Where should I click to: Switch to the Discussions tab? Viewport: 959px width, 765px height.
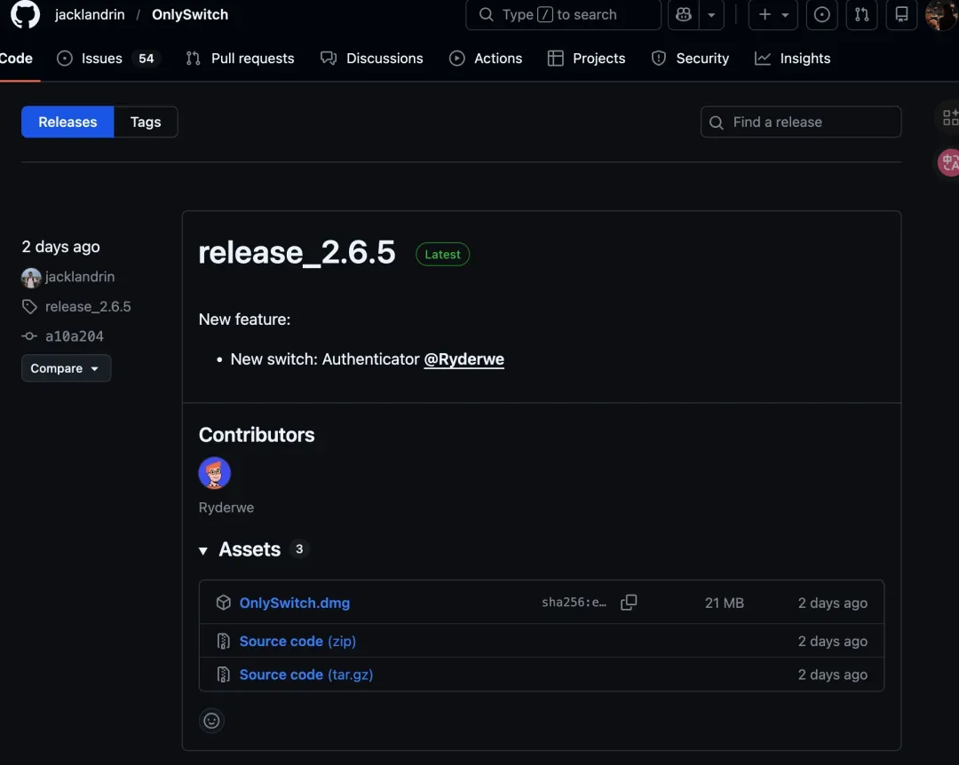371,59
